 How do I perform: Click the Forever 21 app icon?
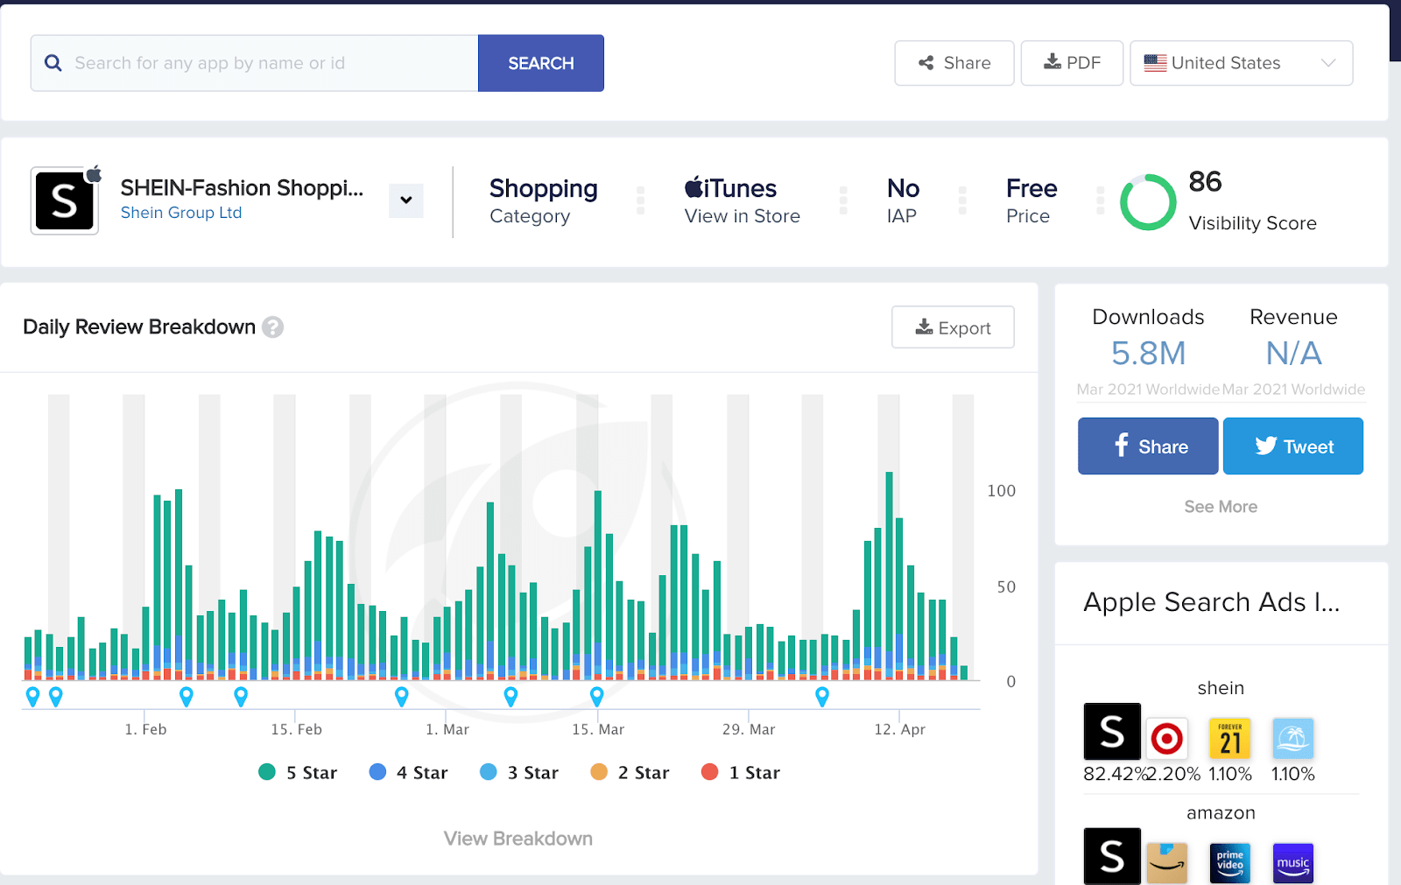coord(1229,740)
